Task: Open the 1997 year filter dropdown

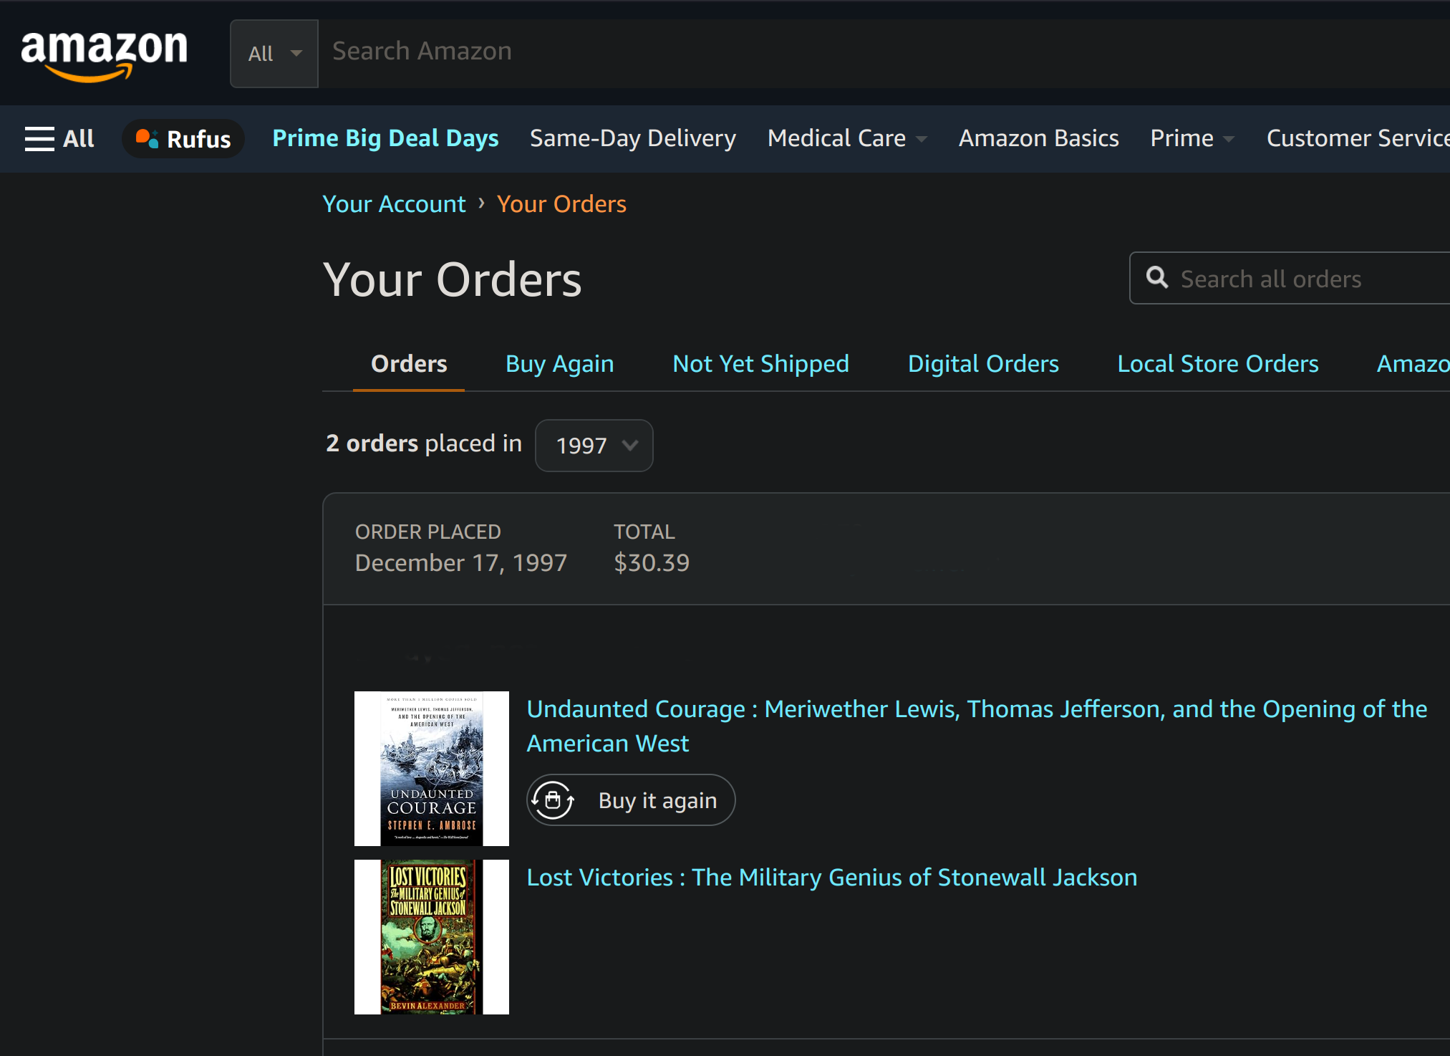Action: point(594,446)
